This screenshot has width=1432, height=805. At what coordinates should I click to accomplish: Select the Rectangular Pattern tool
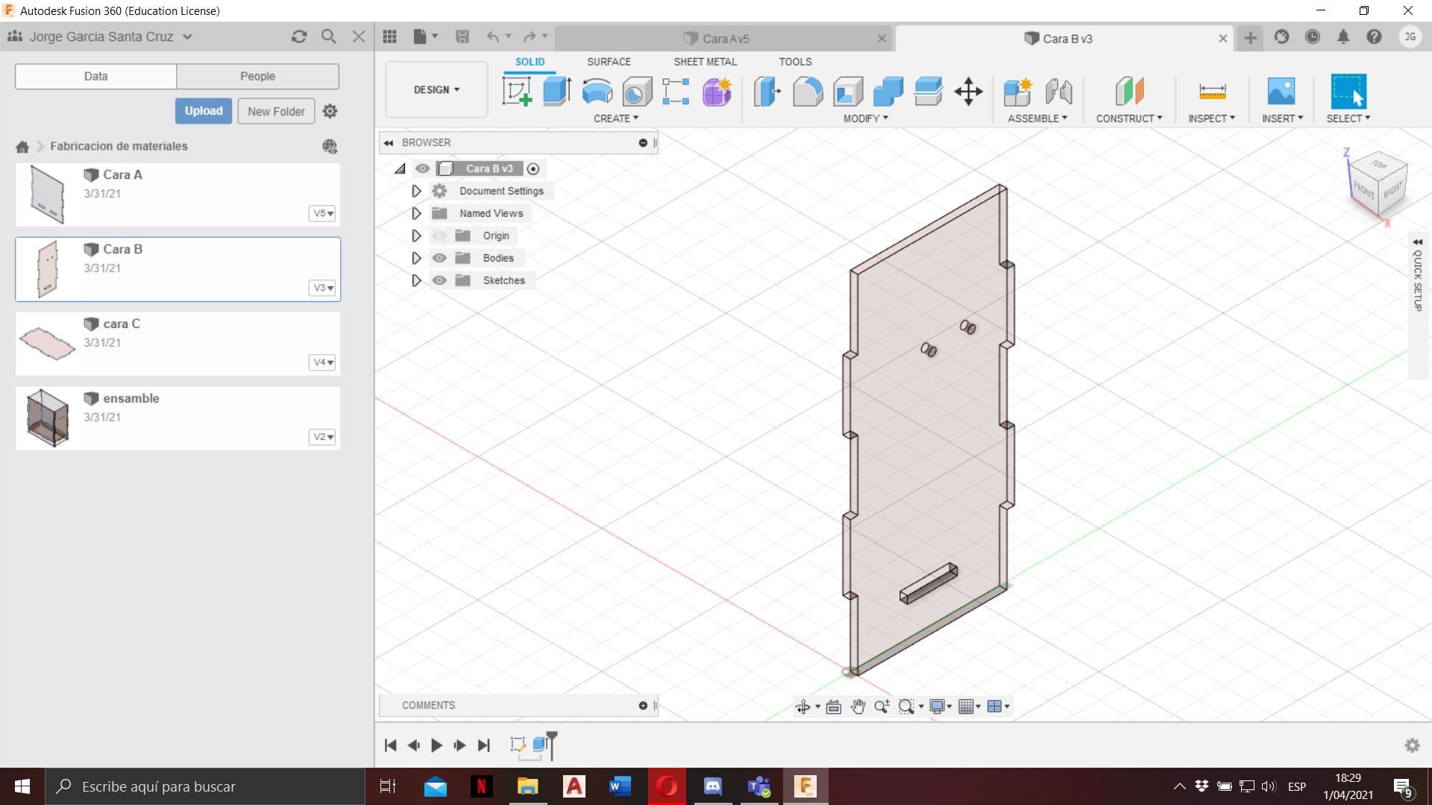tap(676, 92)
